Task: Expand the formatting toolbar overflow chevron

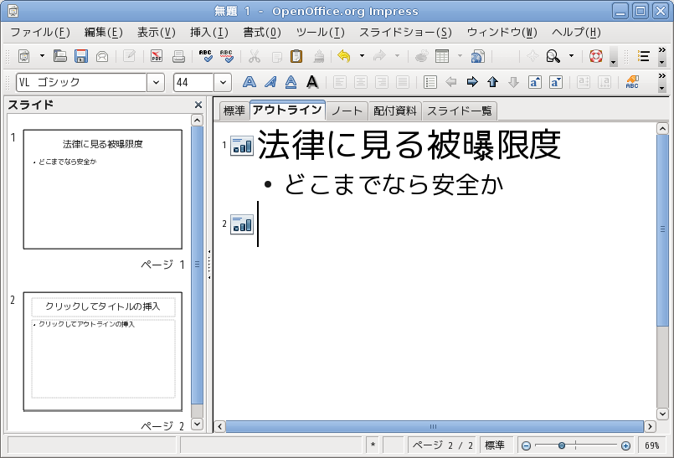Action: (x=662, y=76)
